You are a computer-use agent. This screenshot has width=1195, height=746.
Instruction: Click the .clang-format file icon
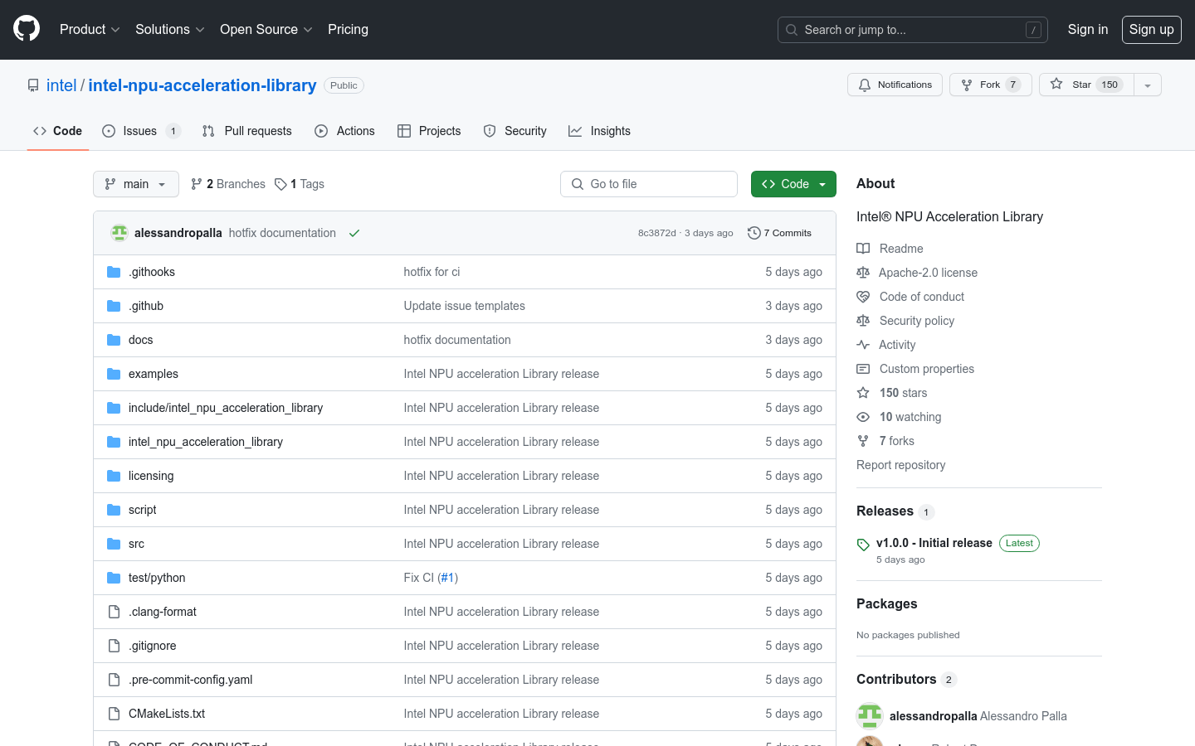click(x=114, y=612)
